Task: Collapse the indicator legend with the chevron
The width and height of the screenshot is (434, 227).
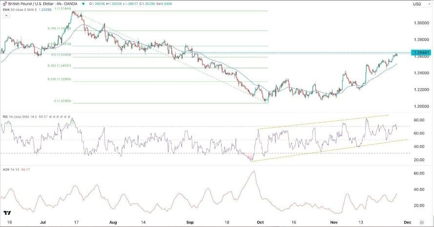Action: (x=6, y=16)
